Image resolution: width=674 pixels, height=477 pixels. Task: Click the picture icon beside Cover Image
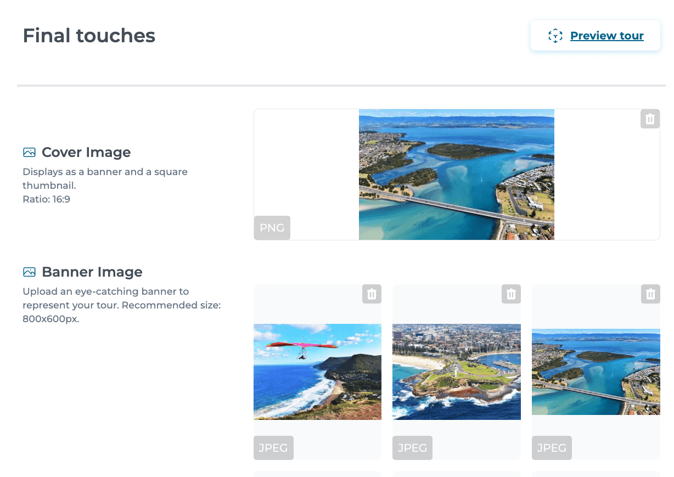(x=29, y=152)
